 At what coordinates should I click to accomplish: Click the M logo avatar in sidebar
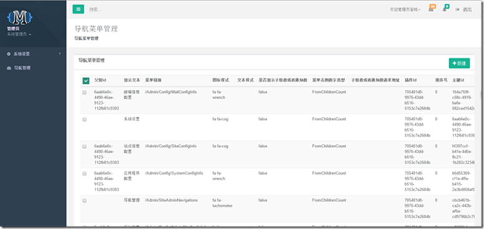click(x=20, y=18)
